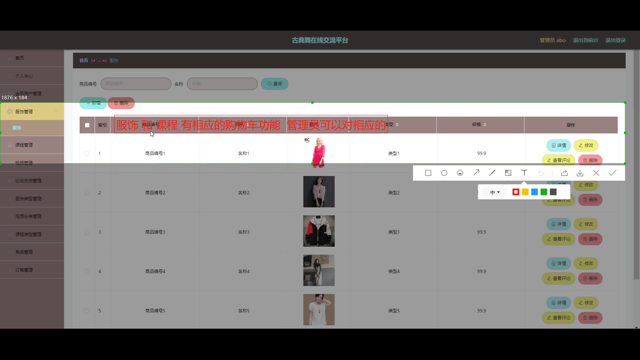
Task: Focus the 名称 search input field
Action: click(222, 84)
